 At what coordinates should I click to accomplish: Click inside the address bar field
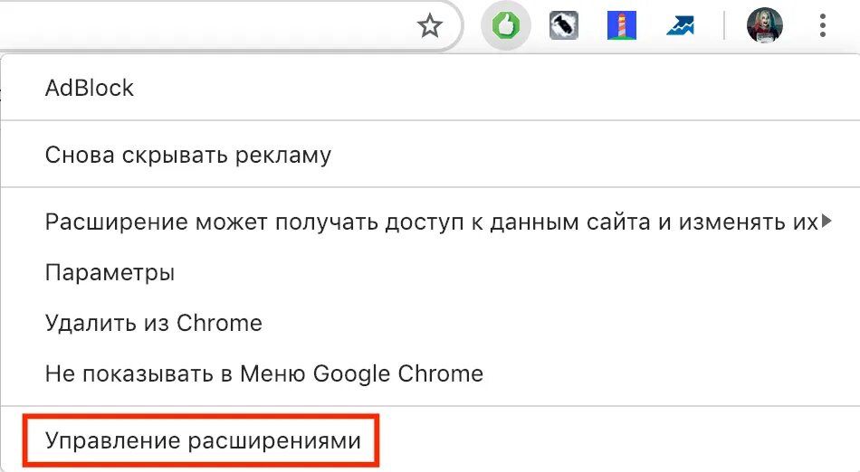pyautogui.click(x=208, y=25)
